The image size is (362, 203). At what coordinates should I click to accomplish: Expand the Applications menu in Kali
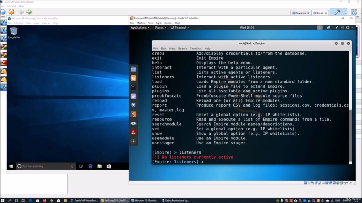(140, 27)
